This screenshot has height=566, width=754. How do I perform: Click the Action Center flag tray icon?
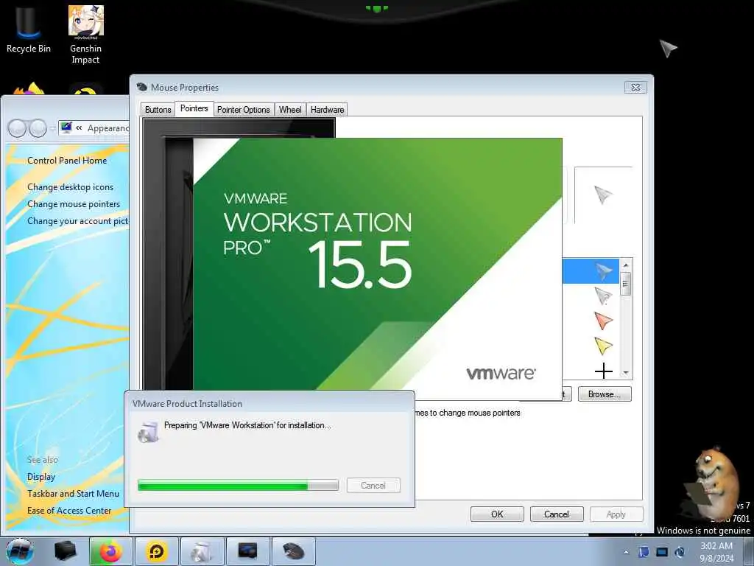pos(644,552)
